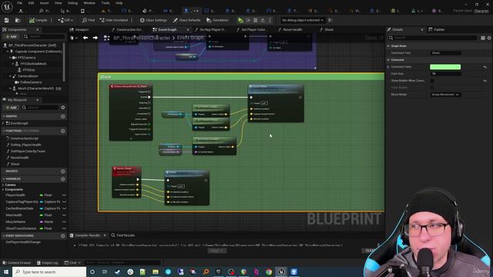Click the add new Function plus icon
This screenshot has height=277, width=493.
coord(63,131)
